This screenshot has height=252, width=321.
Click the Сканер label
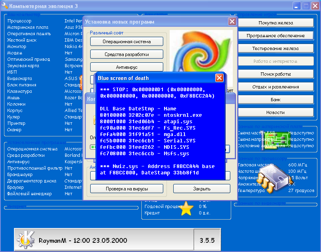click(x=14, y=130)
